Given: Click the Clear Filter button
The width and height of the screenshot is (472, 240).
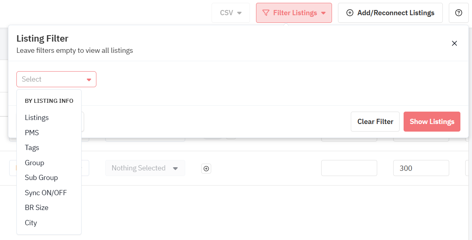Looking at the screenshot, I should [375, 122].
